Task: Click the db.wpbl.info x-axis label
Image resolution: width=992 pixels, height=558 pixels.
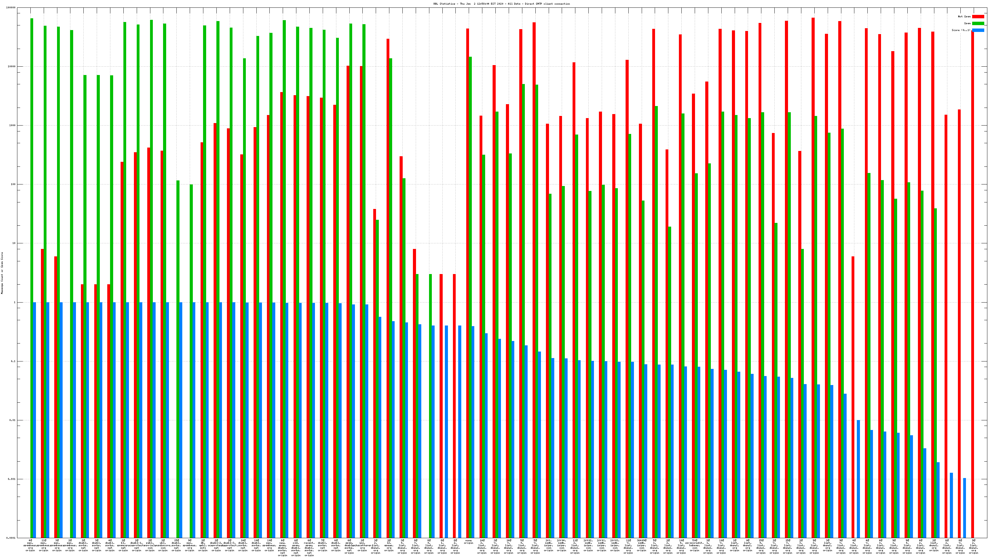Action: tap(203, 545)
